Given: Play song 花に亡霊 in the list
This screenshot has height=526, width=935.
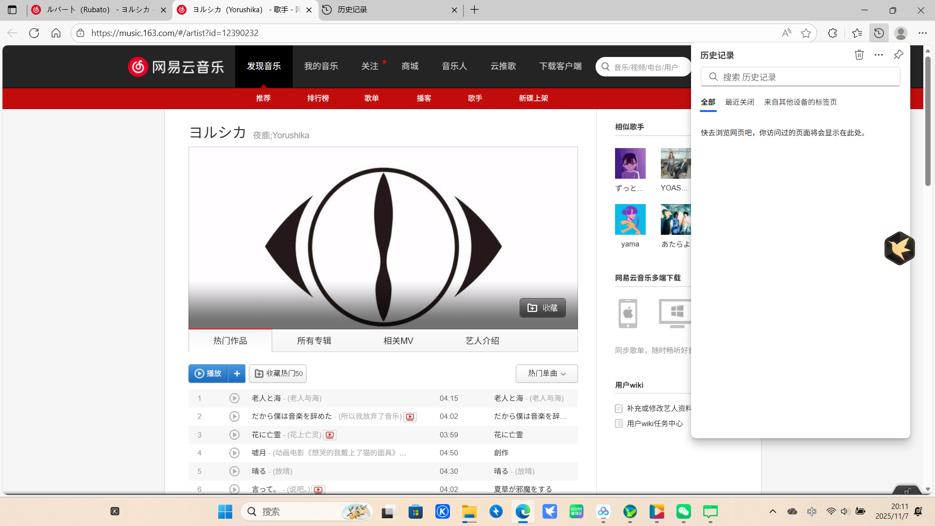Looking at the screenshot, I should click(x=234, y=435).
